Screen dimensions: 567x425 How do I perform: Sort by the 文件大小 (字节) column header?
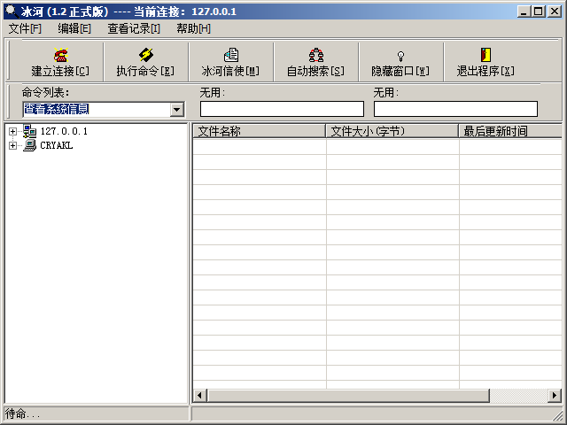[x=392, y=131]
